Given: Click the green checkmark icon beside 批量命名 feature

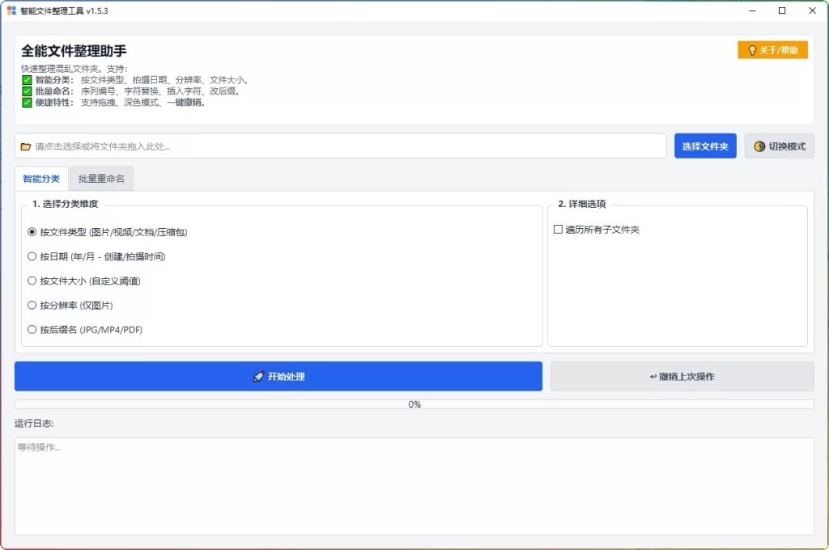Looking at the screenshot, I should click(x=27, y=91).
